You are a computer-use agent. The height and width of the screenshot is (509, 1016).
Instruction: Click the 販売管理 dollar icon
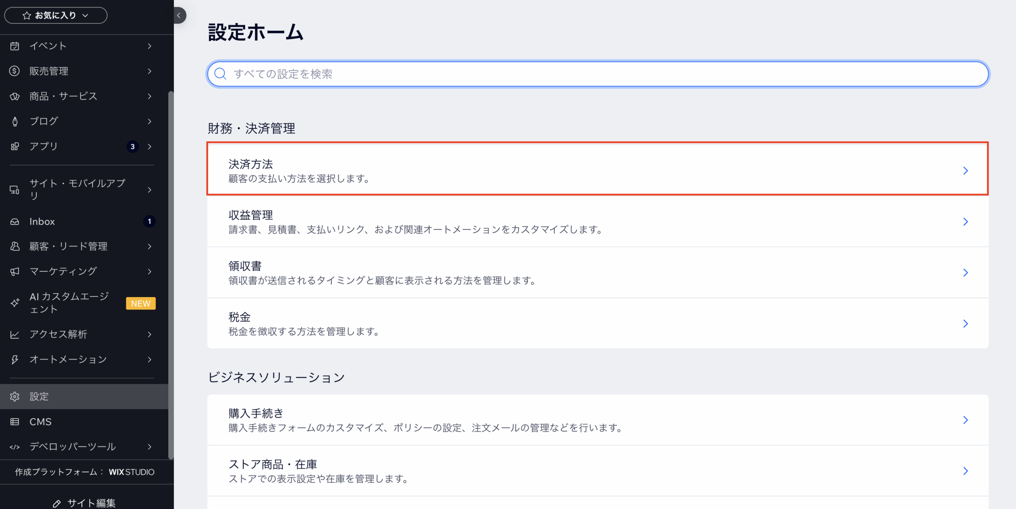15,71
